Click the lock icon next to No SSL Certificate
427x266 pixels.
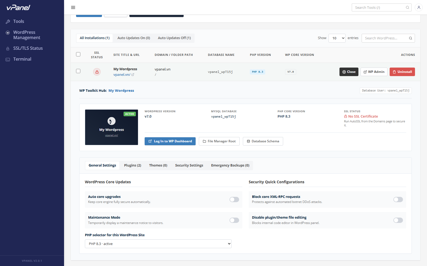[346, 117]
